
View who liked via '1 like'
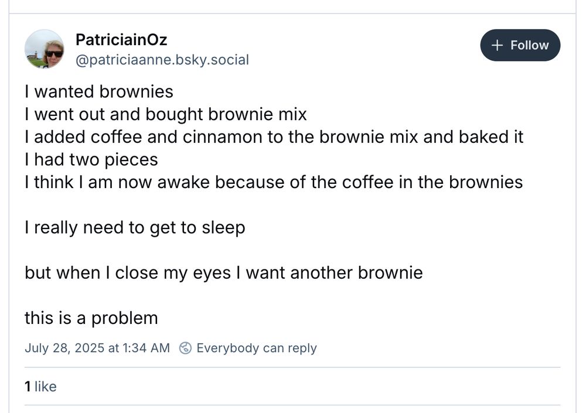tap(40, 387)
